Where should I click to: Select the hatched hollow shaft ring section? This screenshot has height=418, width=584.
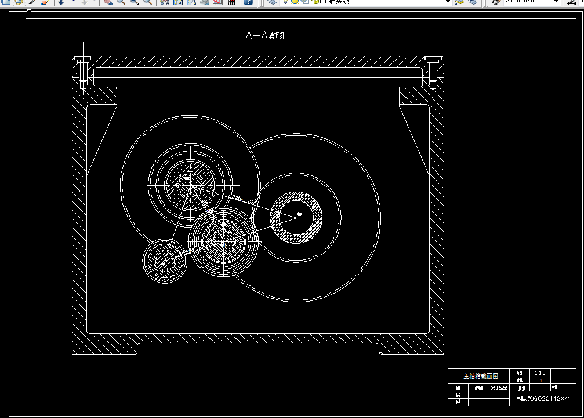(296, 218)
